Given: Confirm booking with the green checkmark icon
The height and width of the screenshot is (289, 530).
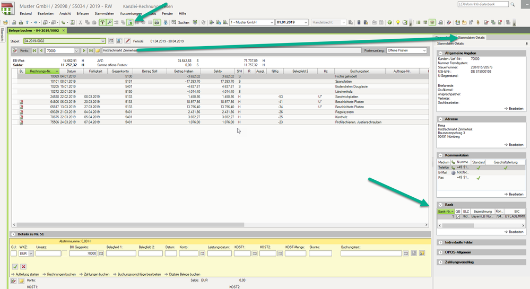Looking at the screenshot, I should 14,266.
